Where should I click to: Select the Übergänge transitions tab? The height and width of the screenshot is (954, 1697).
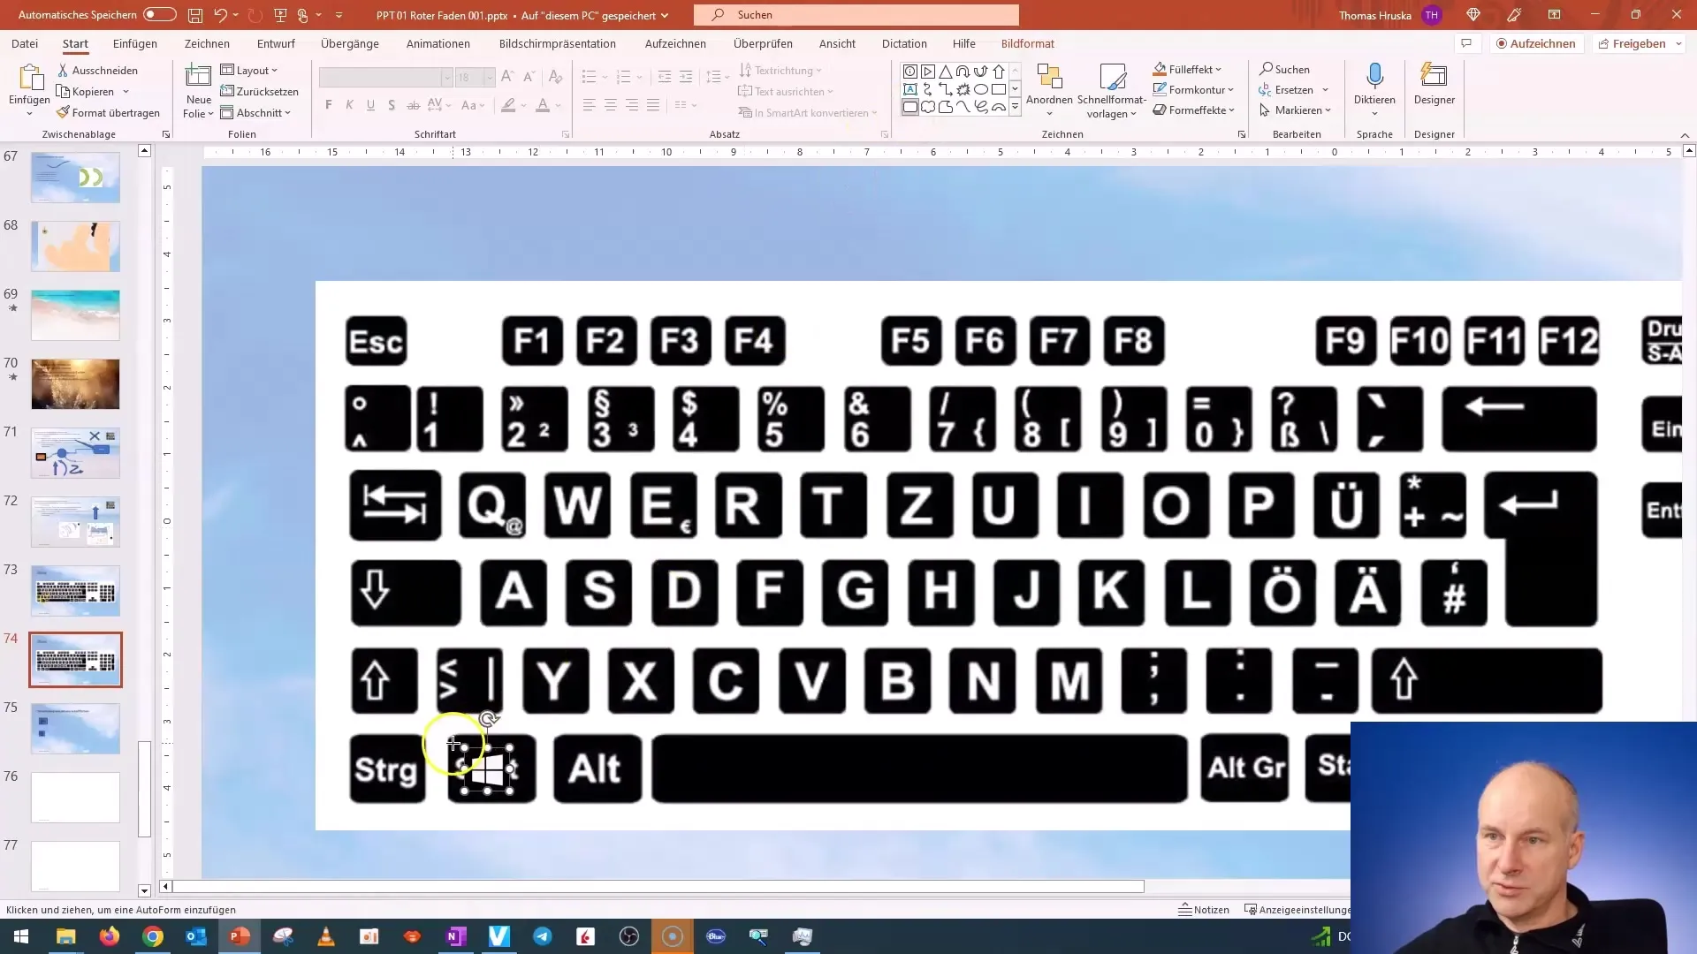tap(350, 43)
